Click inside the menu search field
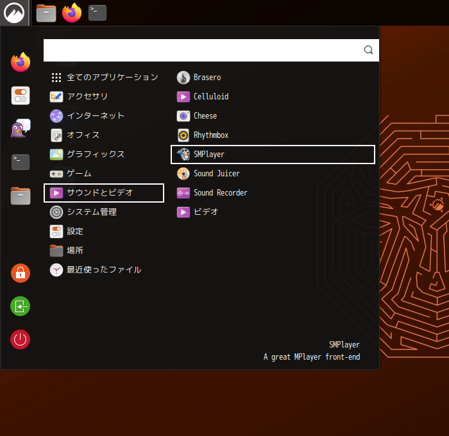 [211, 50]
